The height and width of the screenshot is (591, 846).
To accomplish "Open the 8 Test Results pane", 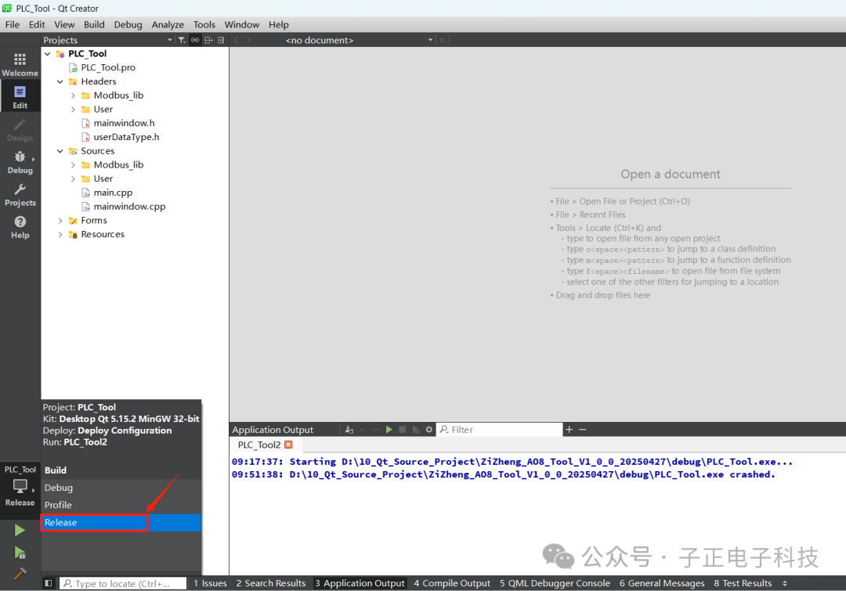I will coord(743,583).
